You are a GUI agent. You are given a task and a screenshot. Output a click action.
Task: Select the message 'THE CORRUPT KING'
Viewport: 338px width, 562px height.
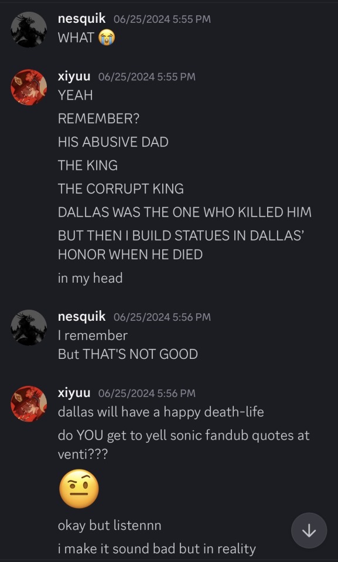click(121, 189)
